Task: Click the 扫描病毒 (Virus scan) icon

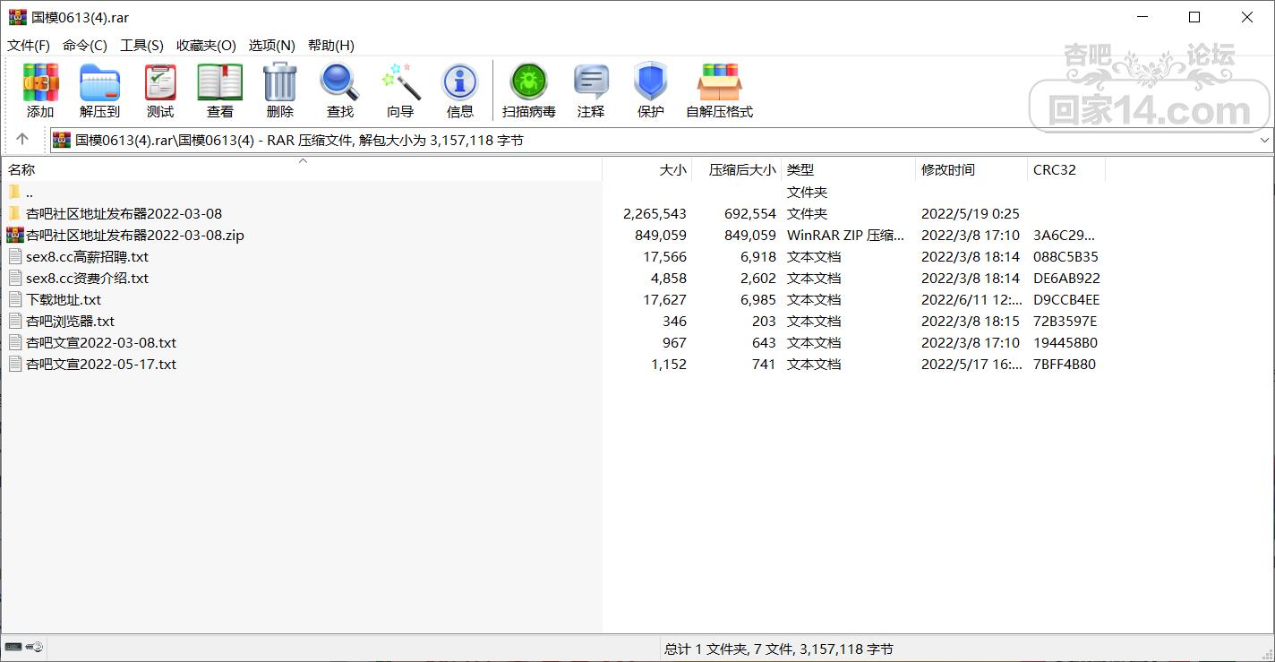Action: (x=529, y=82)
